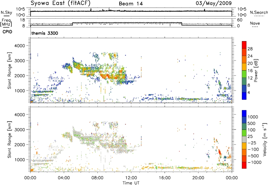The width and height of the screenshot is (268, 185).
Task: Click the "Power [dB]" colorbar title
Action: click(x=256, y=70)
